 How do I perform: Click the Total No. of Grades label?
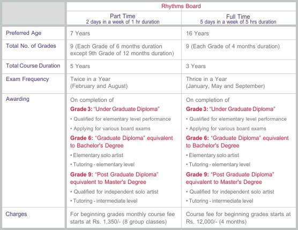31,46
